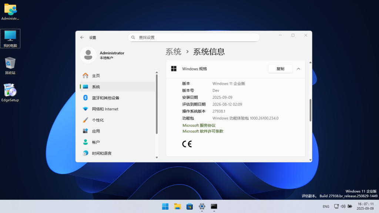Open 个性化 settings

pos(117,120)
